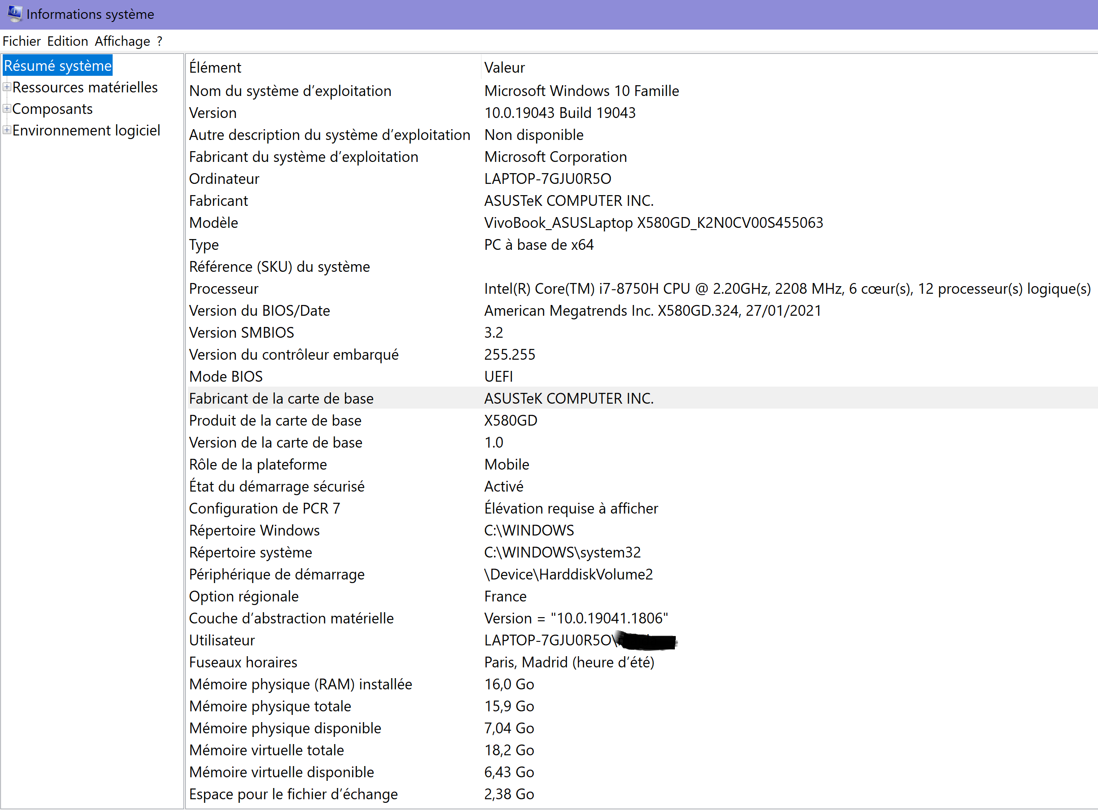Click the value 3.2
The image size is (1098, 810).
coord(494,333)
